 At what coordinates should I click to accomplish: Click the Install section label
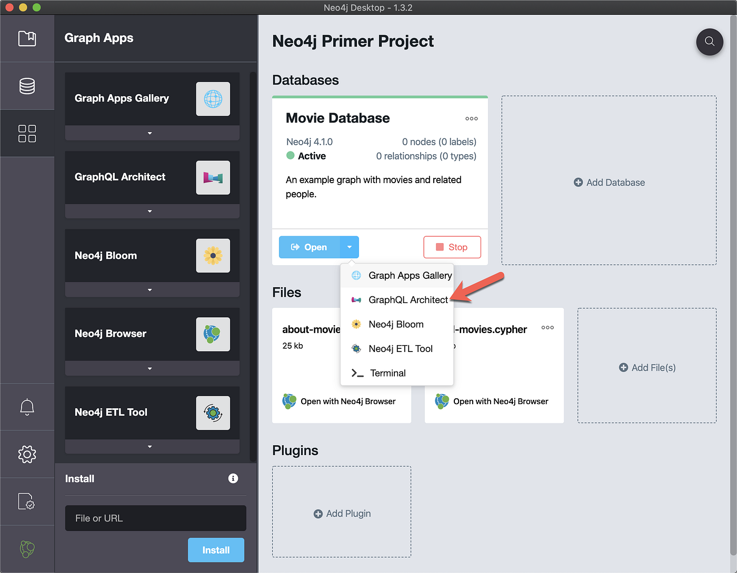pos(79,479)
